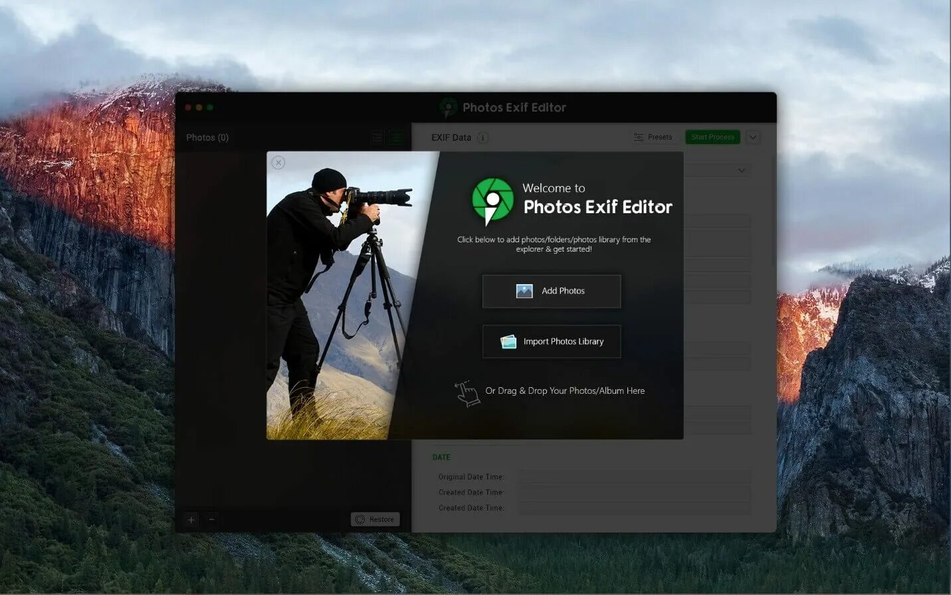Click the green maximize window button

pyautogui.click(x=210, y=108)
